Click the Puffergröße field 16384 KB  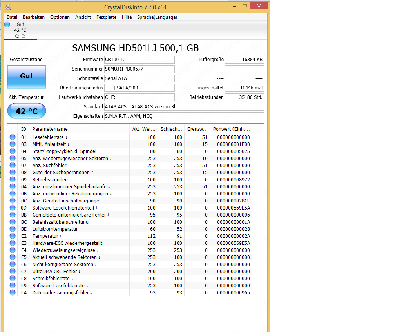tap(245, 60)
